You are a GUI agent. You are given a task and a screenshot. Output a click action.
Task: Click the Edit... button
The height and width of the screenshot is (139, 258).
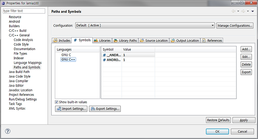(246, 57)
